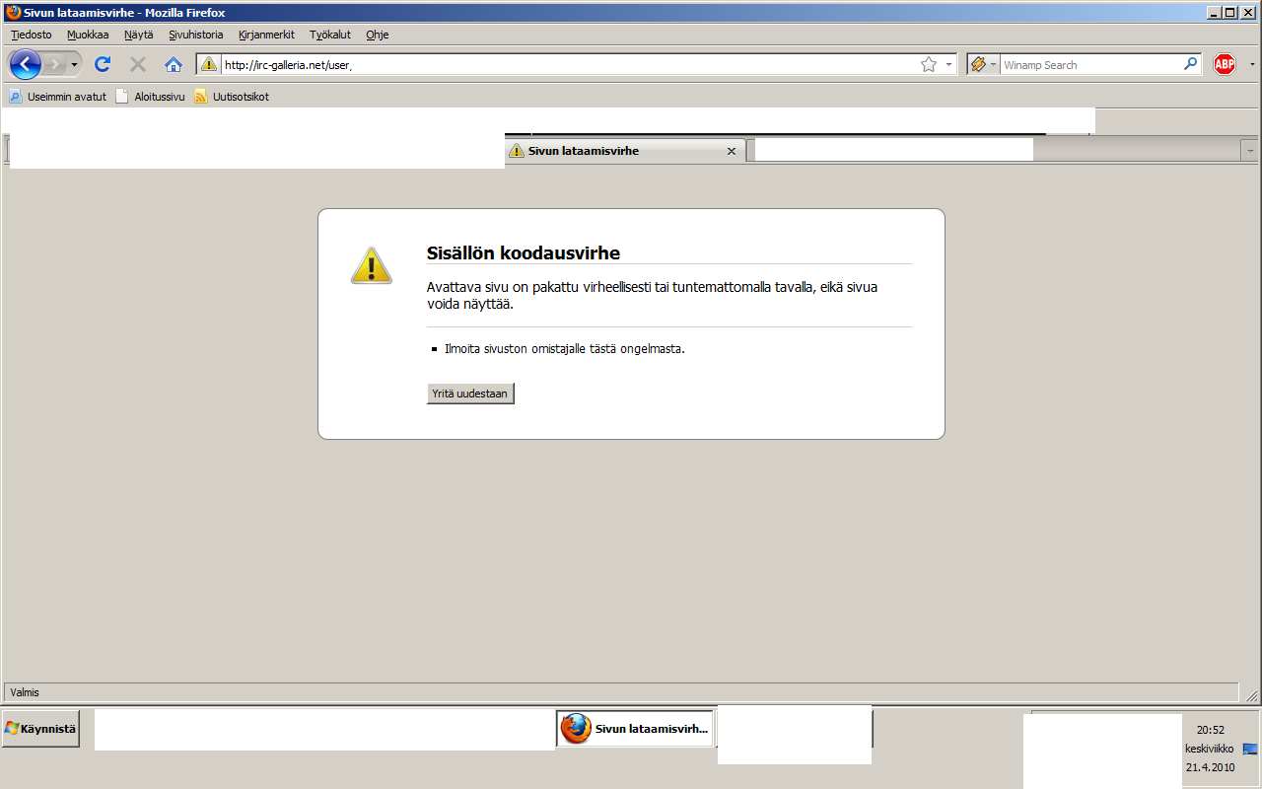Image resolution: width=1262 pixels, height=789 pixels.
Task: Click the Stop loading X button
Action: click(x=138, y=64)
